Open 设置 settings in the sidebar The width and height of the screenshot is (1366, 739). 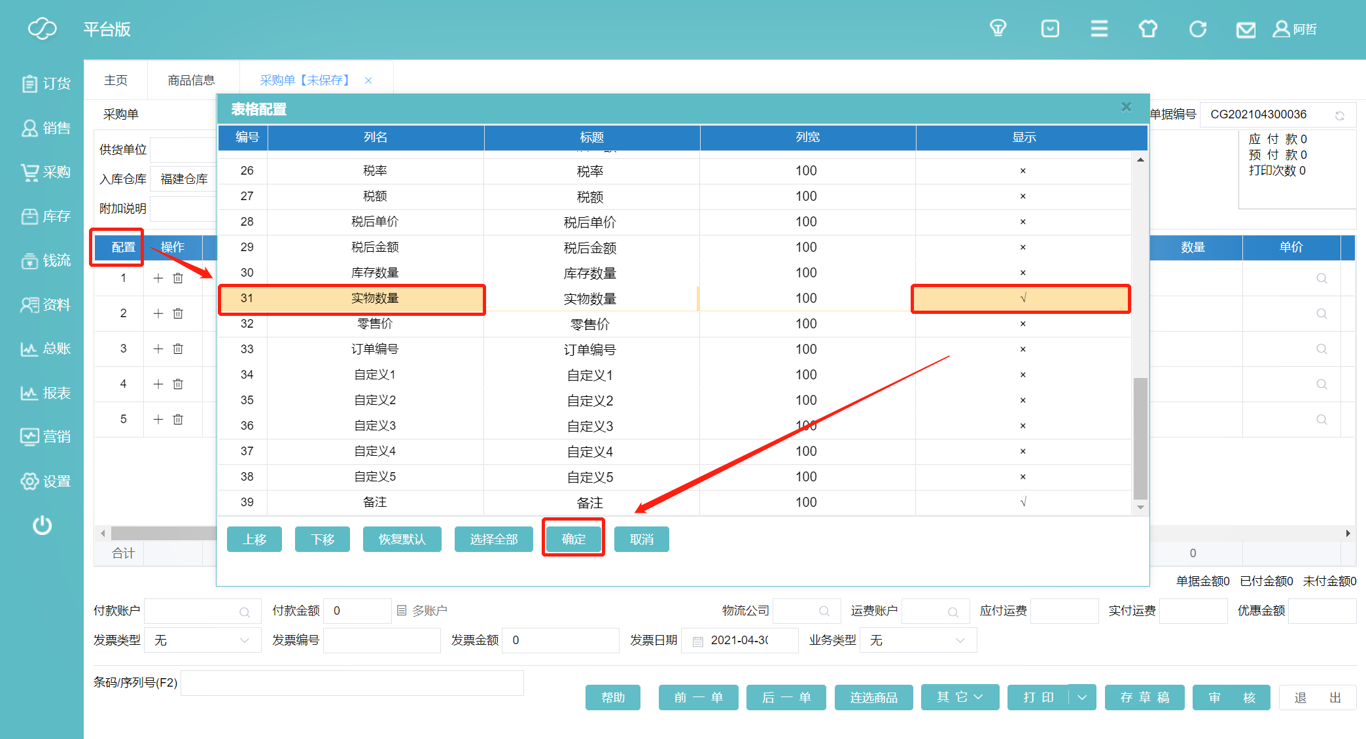[46, 481]
